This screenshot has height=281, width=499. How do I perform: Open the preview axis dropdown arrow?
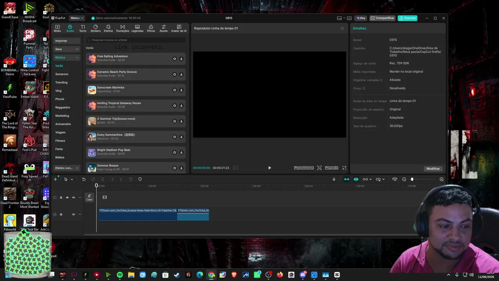(x=384, y=180)
